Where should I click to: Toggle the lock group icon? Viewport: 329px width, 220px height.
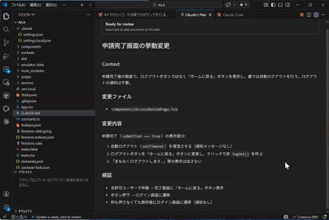click(x=316, y=15)
